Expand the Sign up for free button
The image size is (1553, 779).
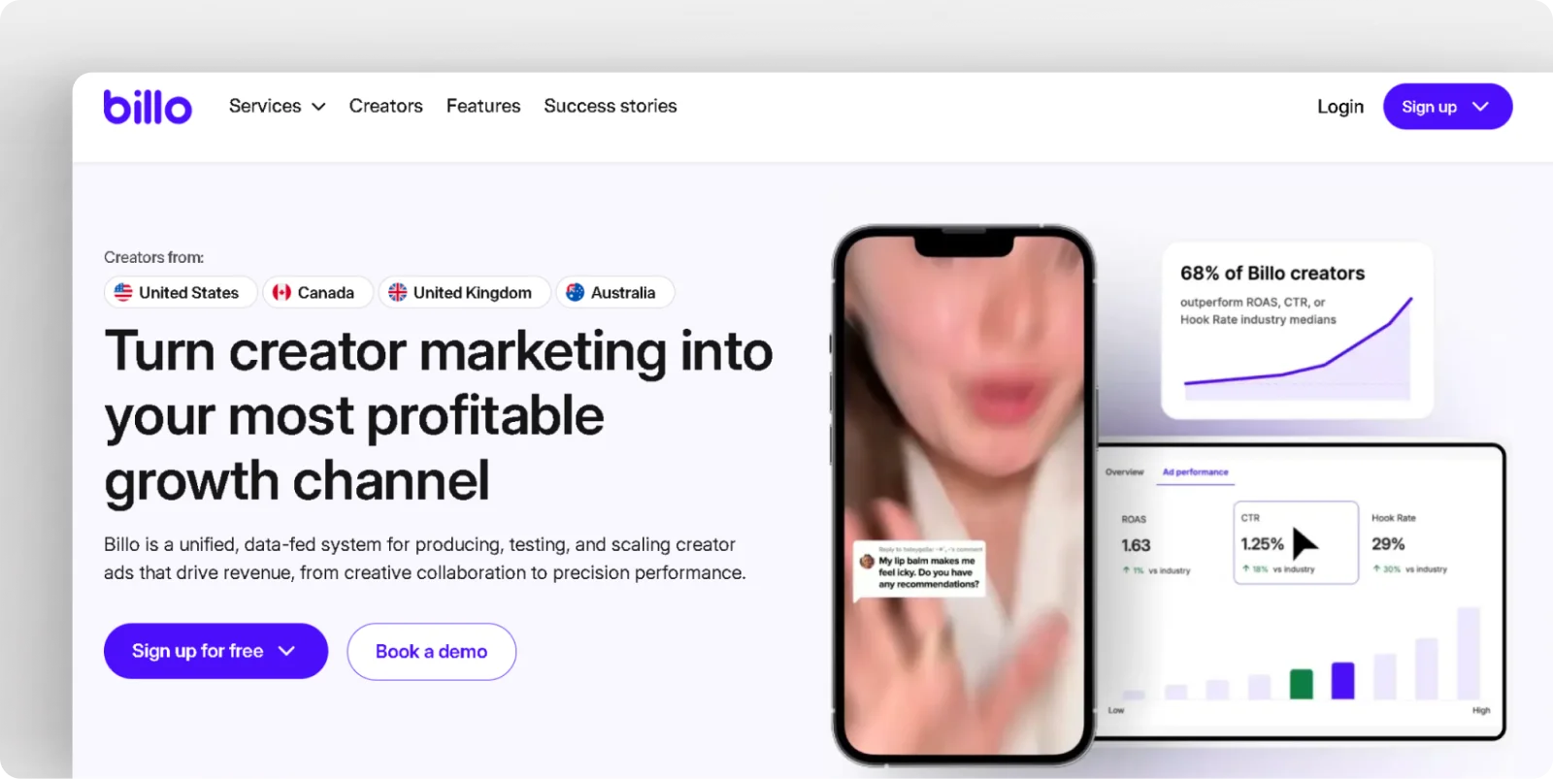[215, 651]
